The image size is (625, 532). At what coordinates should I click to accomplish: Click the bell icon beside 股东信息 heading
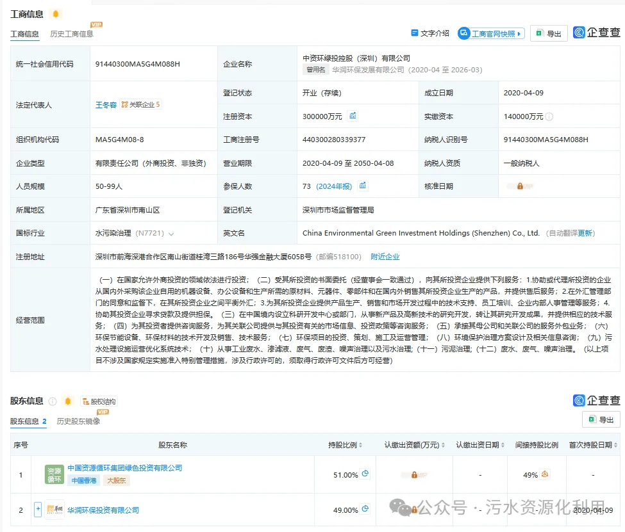coord(68,401)
